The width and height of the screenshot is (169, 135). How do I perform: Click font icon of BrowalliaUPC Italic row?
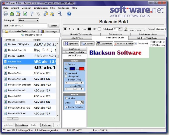pyautogui.click(x=5, y=113)
